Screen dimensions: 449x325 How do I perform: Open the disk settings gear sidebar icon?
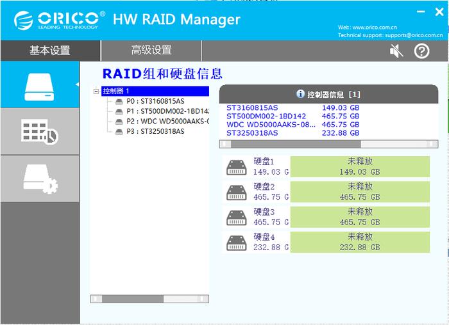[40, 178]
